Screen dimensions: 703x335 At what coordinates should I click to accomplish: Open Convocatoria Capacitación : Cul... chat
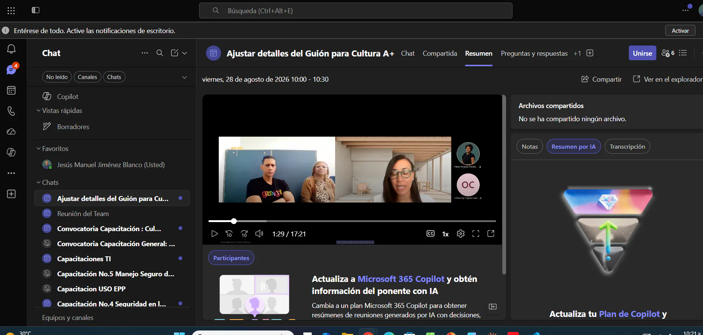click(x=112, y=229)
